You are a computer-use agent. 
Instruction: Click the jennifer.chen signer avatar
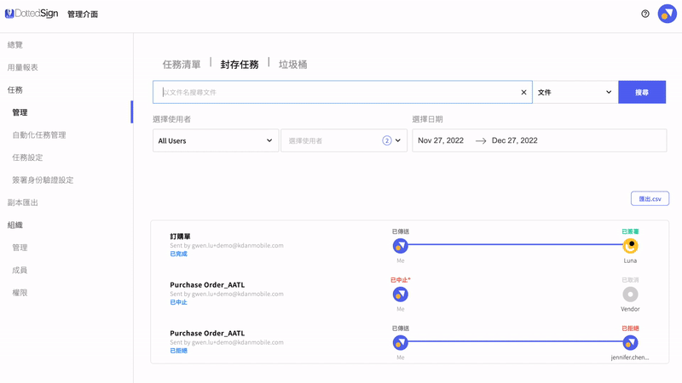pos(630,343)
